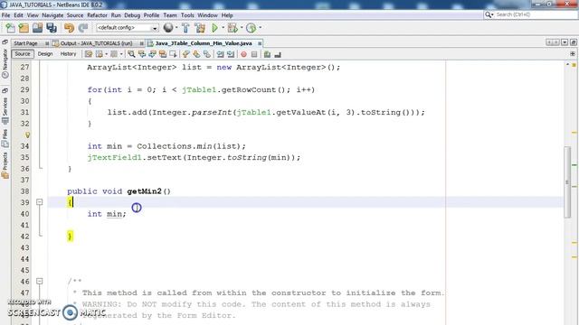
Task: Open the browser globe dropdown arrow
Action: click(176, 28)
